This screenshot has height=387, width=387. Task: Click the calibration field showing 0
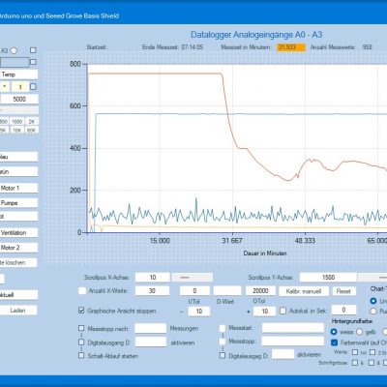point(194,291)
